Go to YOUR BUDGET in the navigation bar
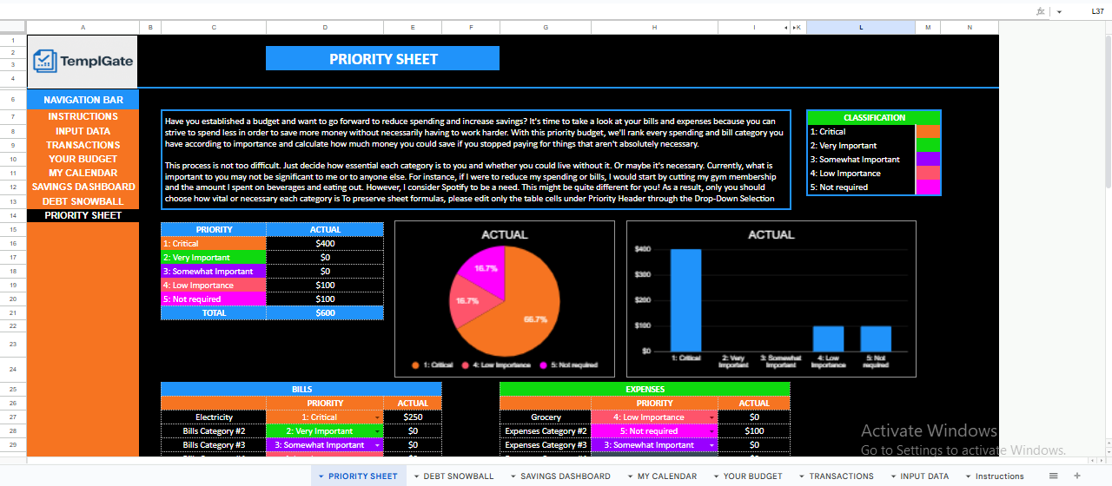The height and width of the screenshot is (486, 1112). [x=83, y=159]
